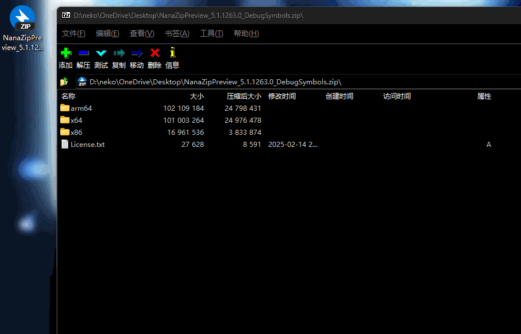The image size is (521, 334).
Task: Sort by clicking the 大小 column header
Action: click(197, 96)
